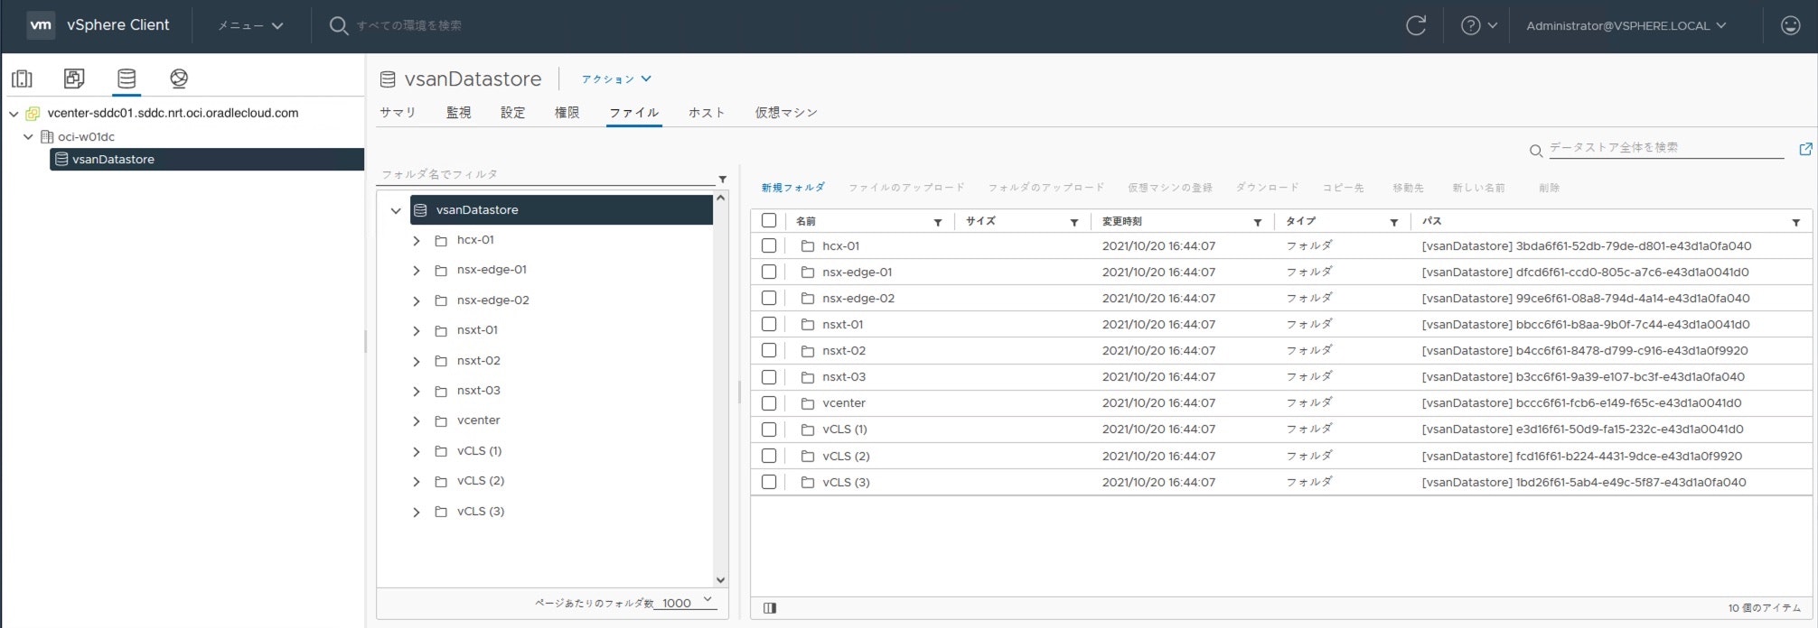Image resolution: width=1818 pixels, height=628 pixels.
Task: Click the ファイルのアップロード button
Action: pyautogui.click(x=906, y=188)
